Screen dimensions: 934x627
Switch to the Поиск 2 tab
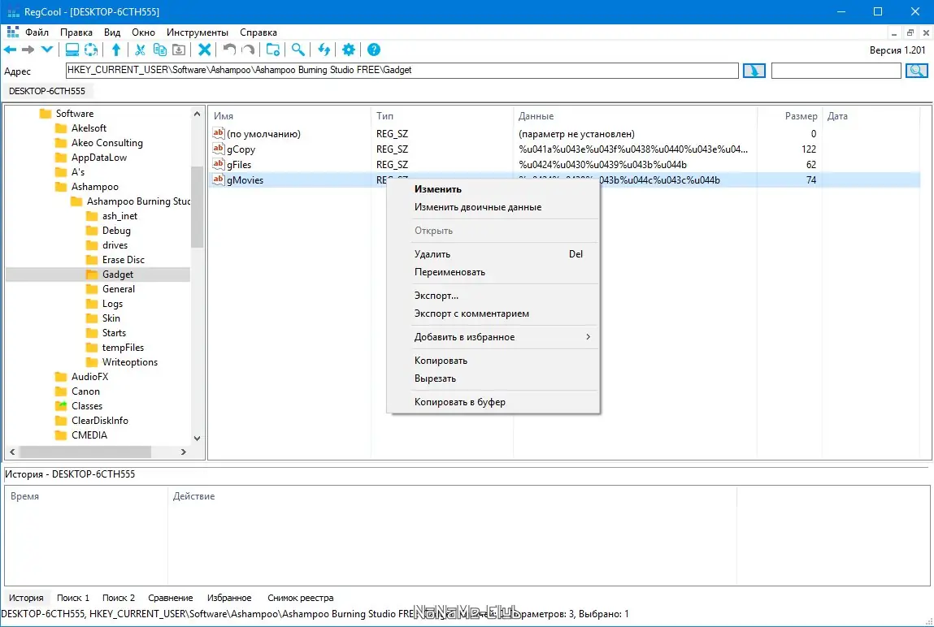coord(119,598)
